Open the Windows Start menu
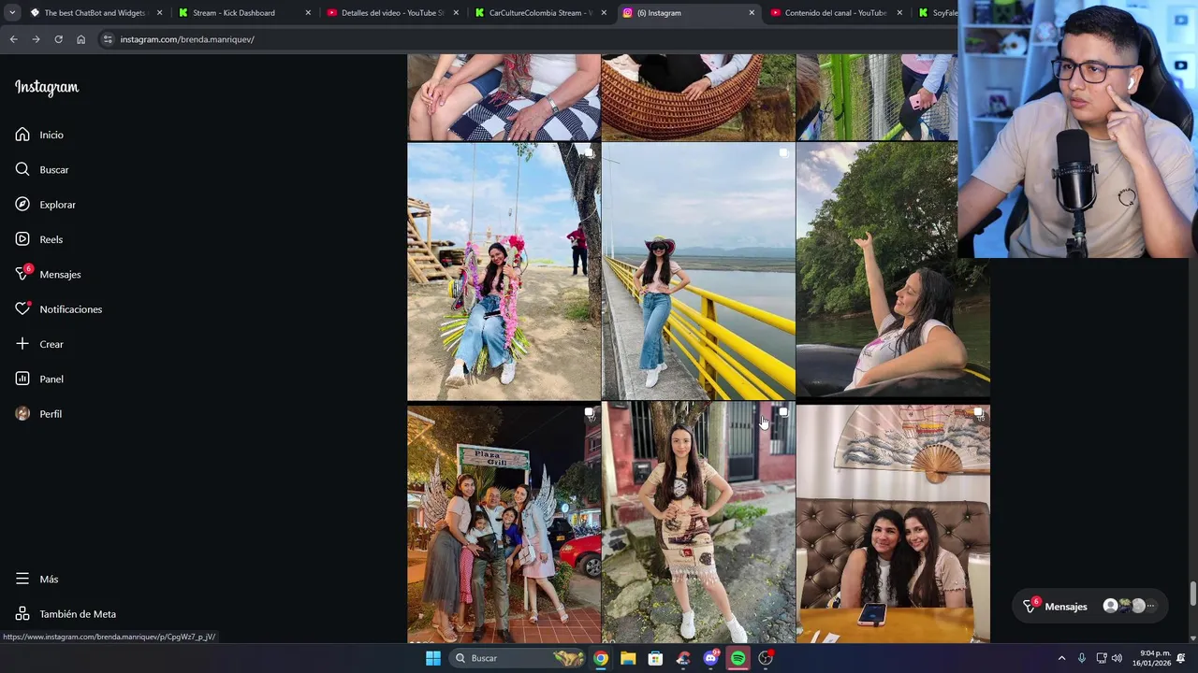This screenshot has height=673, width=1198. pyautogui.click(x=433, y=658)
